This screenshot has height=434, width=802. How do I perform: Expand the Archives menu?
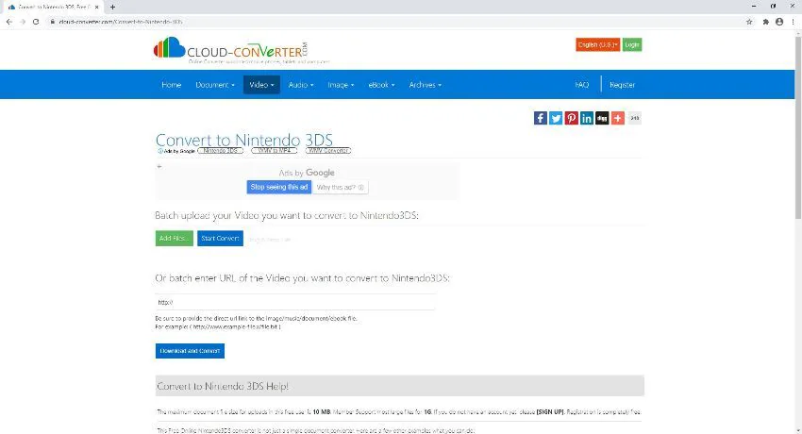[x=425, y=85]
